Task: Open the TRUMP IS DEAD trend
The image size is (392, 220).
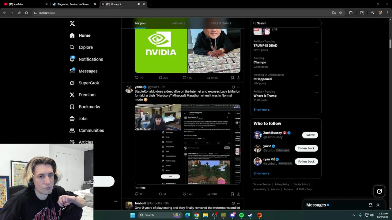Action: tap(265, 46)
